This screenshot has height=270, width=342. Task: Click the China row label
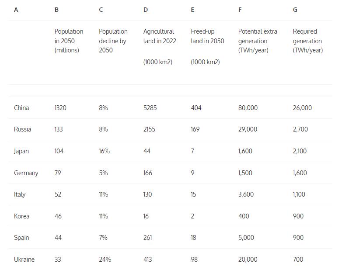(x=21, y=108)
